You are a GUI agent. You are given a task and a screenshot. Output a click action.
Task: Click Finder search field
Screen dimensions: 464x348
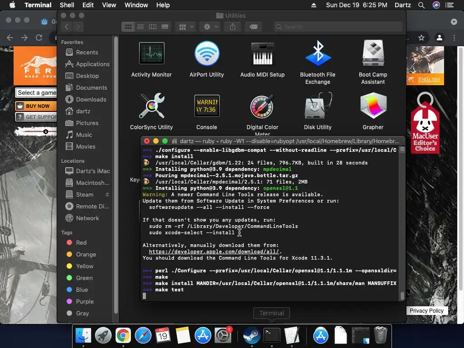coord(338,27)
